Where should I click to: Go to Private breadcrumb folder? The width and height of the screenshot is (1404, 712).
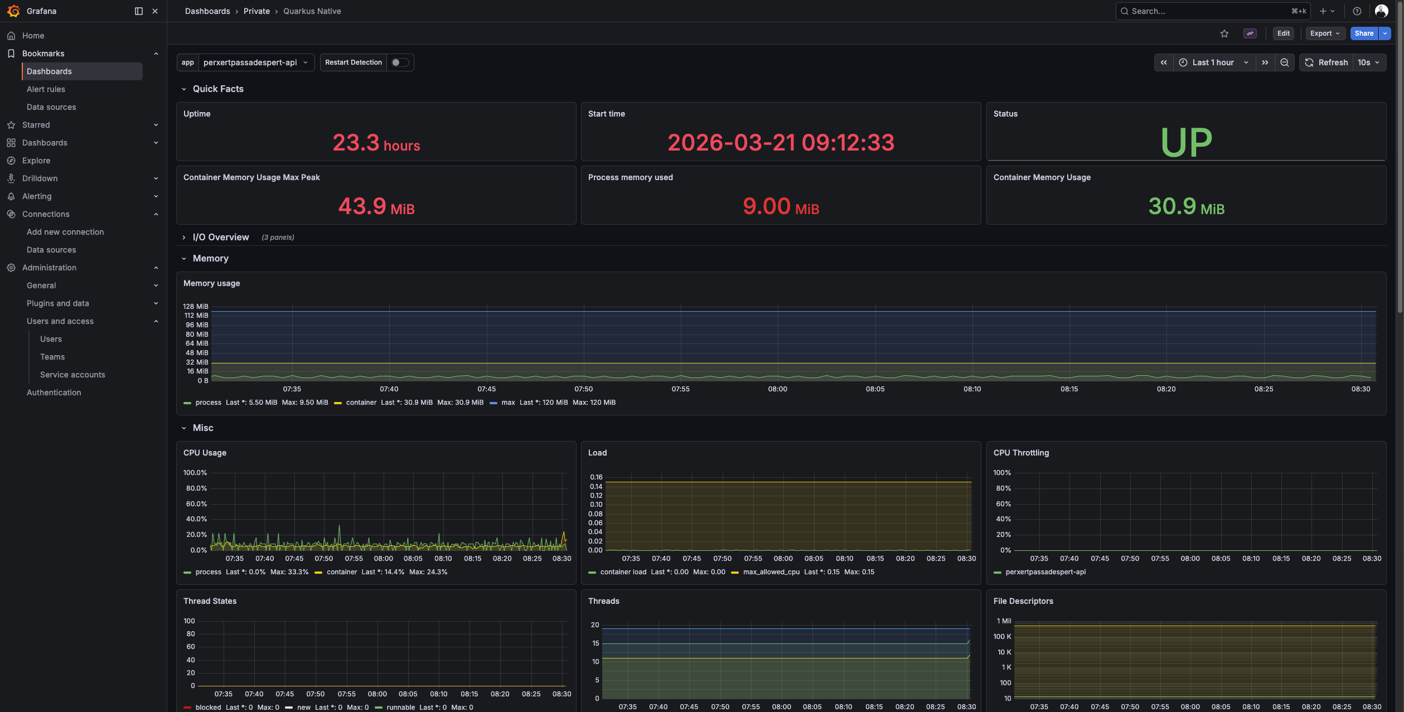256,11
